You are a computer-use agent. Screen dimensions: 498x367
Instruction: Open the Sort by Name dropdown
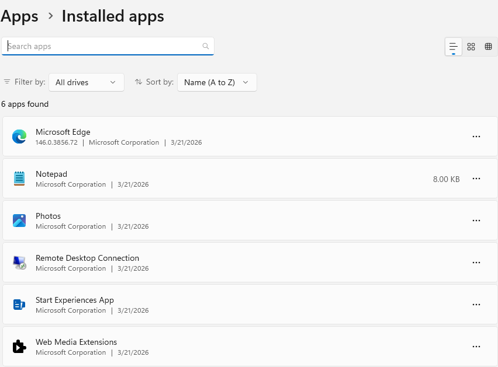[x=217, y=82]
